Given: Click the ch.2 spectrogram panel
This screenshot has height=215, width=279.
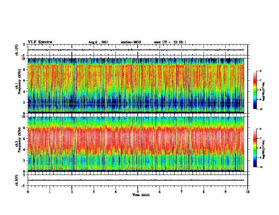Looking at the screenshot, I should pyautogui.click(x=136, y=144).
